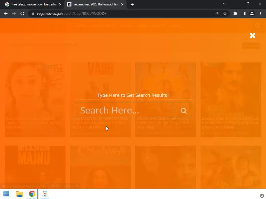Viewport: 266px width, 199px height.
Task: Reload the vegamovies page
Action: coord(22,13)
